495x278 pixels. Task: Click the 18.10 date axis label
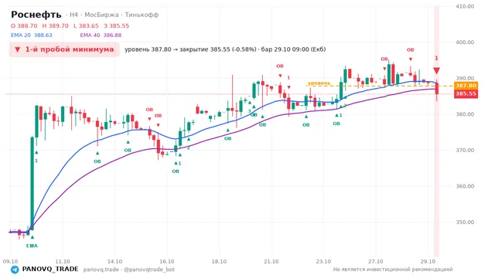tap(219, 262)
